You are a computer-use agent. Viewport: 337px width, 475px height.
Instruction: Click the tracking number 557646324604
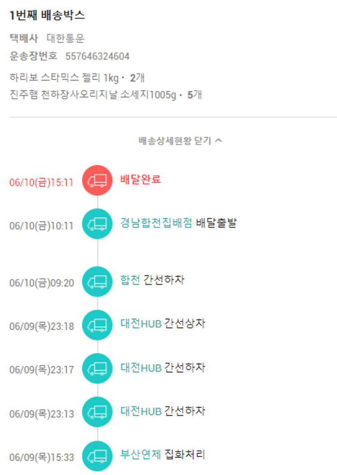98,56
